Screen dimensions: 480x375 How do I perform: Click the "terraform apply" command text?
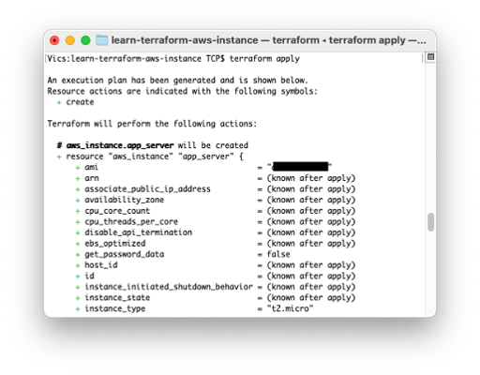pos(264,59)
